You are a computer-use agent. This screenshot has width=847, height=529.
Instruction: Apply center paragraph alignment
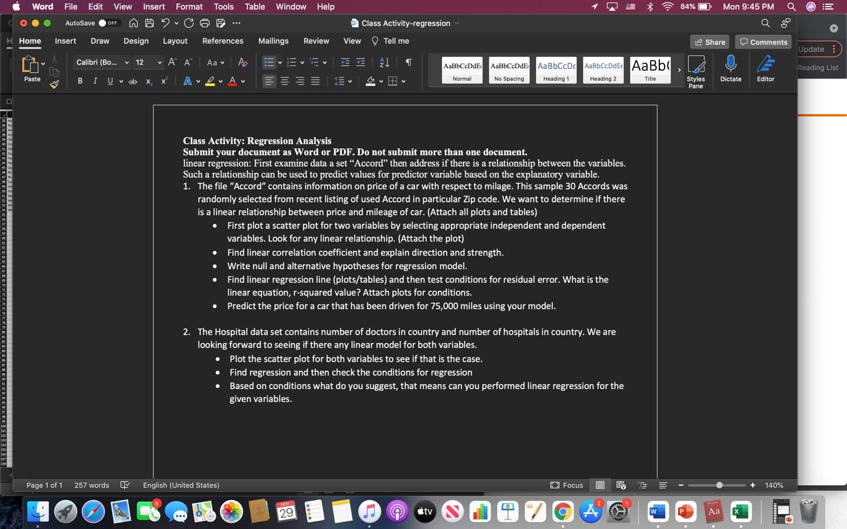(285, 81)
